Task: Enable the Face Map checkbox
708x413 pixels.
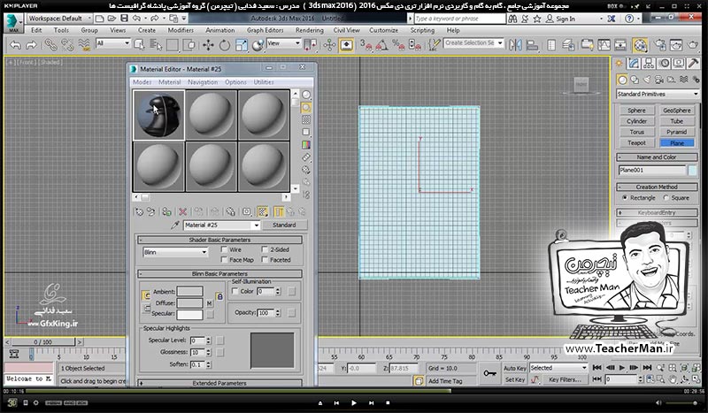Action: (224, 259)
